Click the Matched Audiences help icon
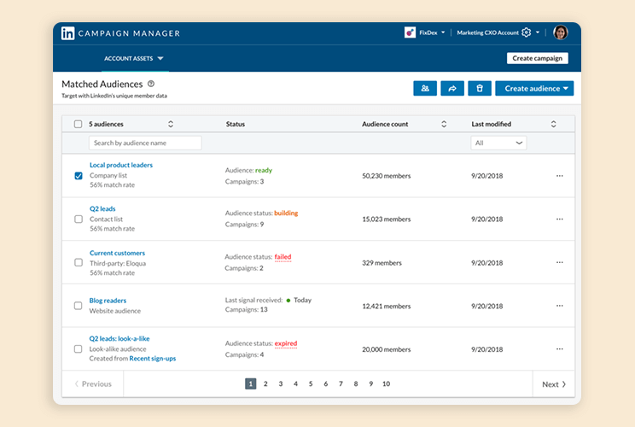 click(x=151, y=84)
